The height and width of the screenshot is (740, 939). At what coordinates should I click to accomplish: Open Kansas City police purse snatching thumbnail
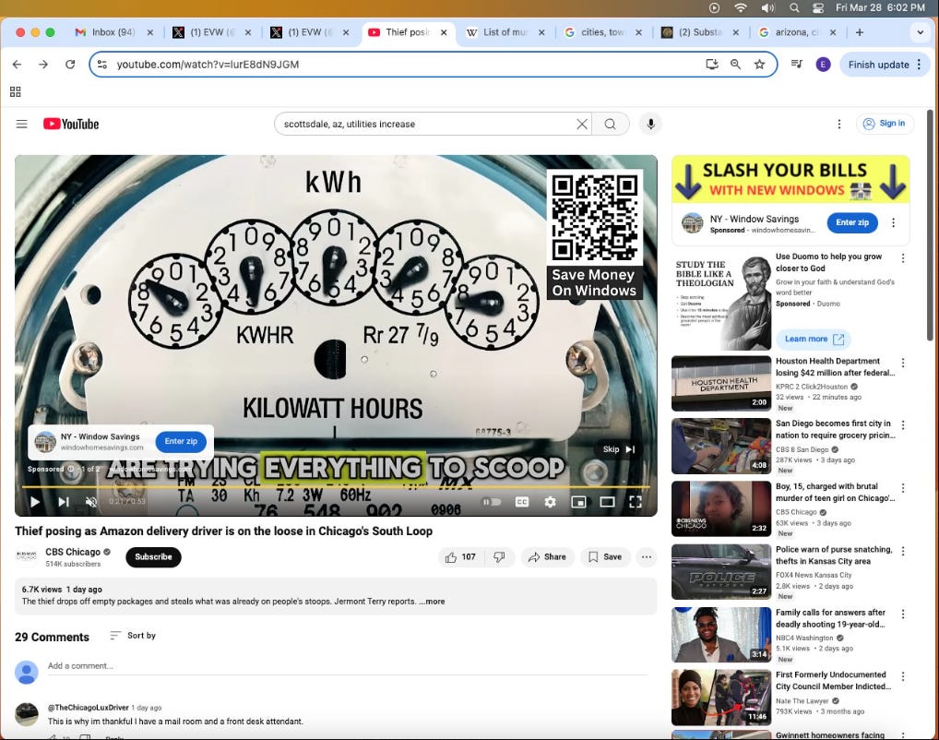point(721,572)
